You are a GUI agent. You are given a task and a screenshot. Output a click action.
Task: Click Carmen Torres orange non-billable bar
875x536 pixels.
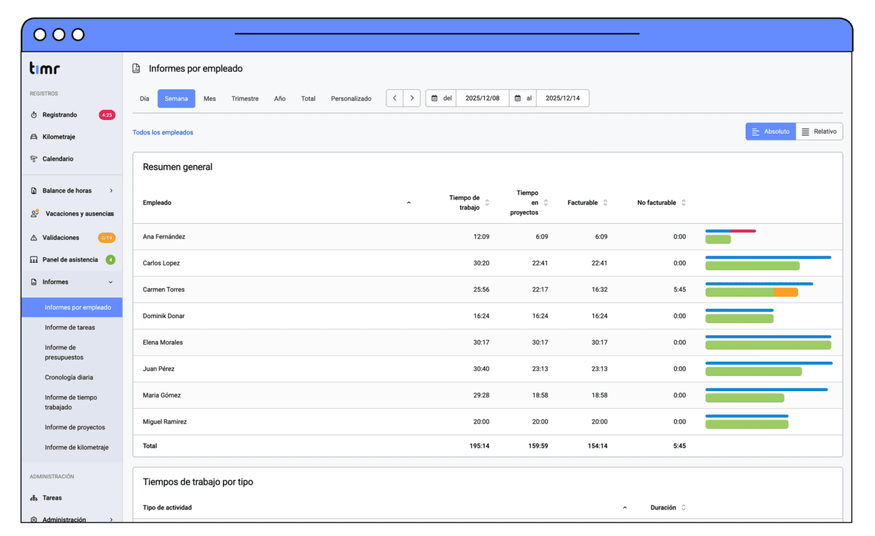785,292
